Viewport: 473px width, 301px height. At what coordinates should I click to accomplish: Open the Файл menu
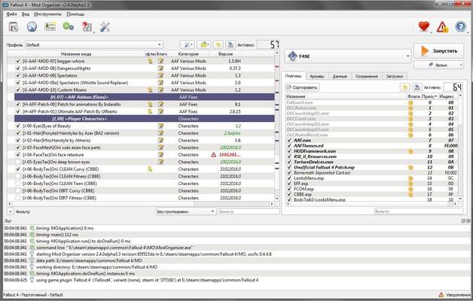coord(11,14)
